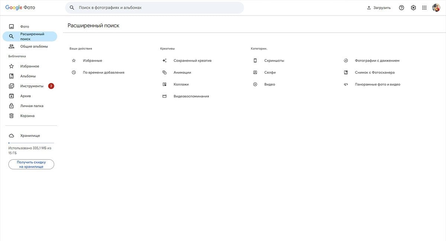The image size is (446, 241).
Task: Click the storage usage progress bar
Action: point(31,143)
